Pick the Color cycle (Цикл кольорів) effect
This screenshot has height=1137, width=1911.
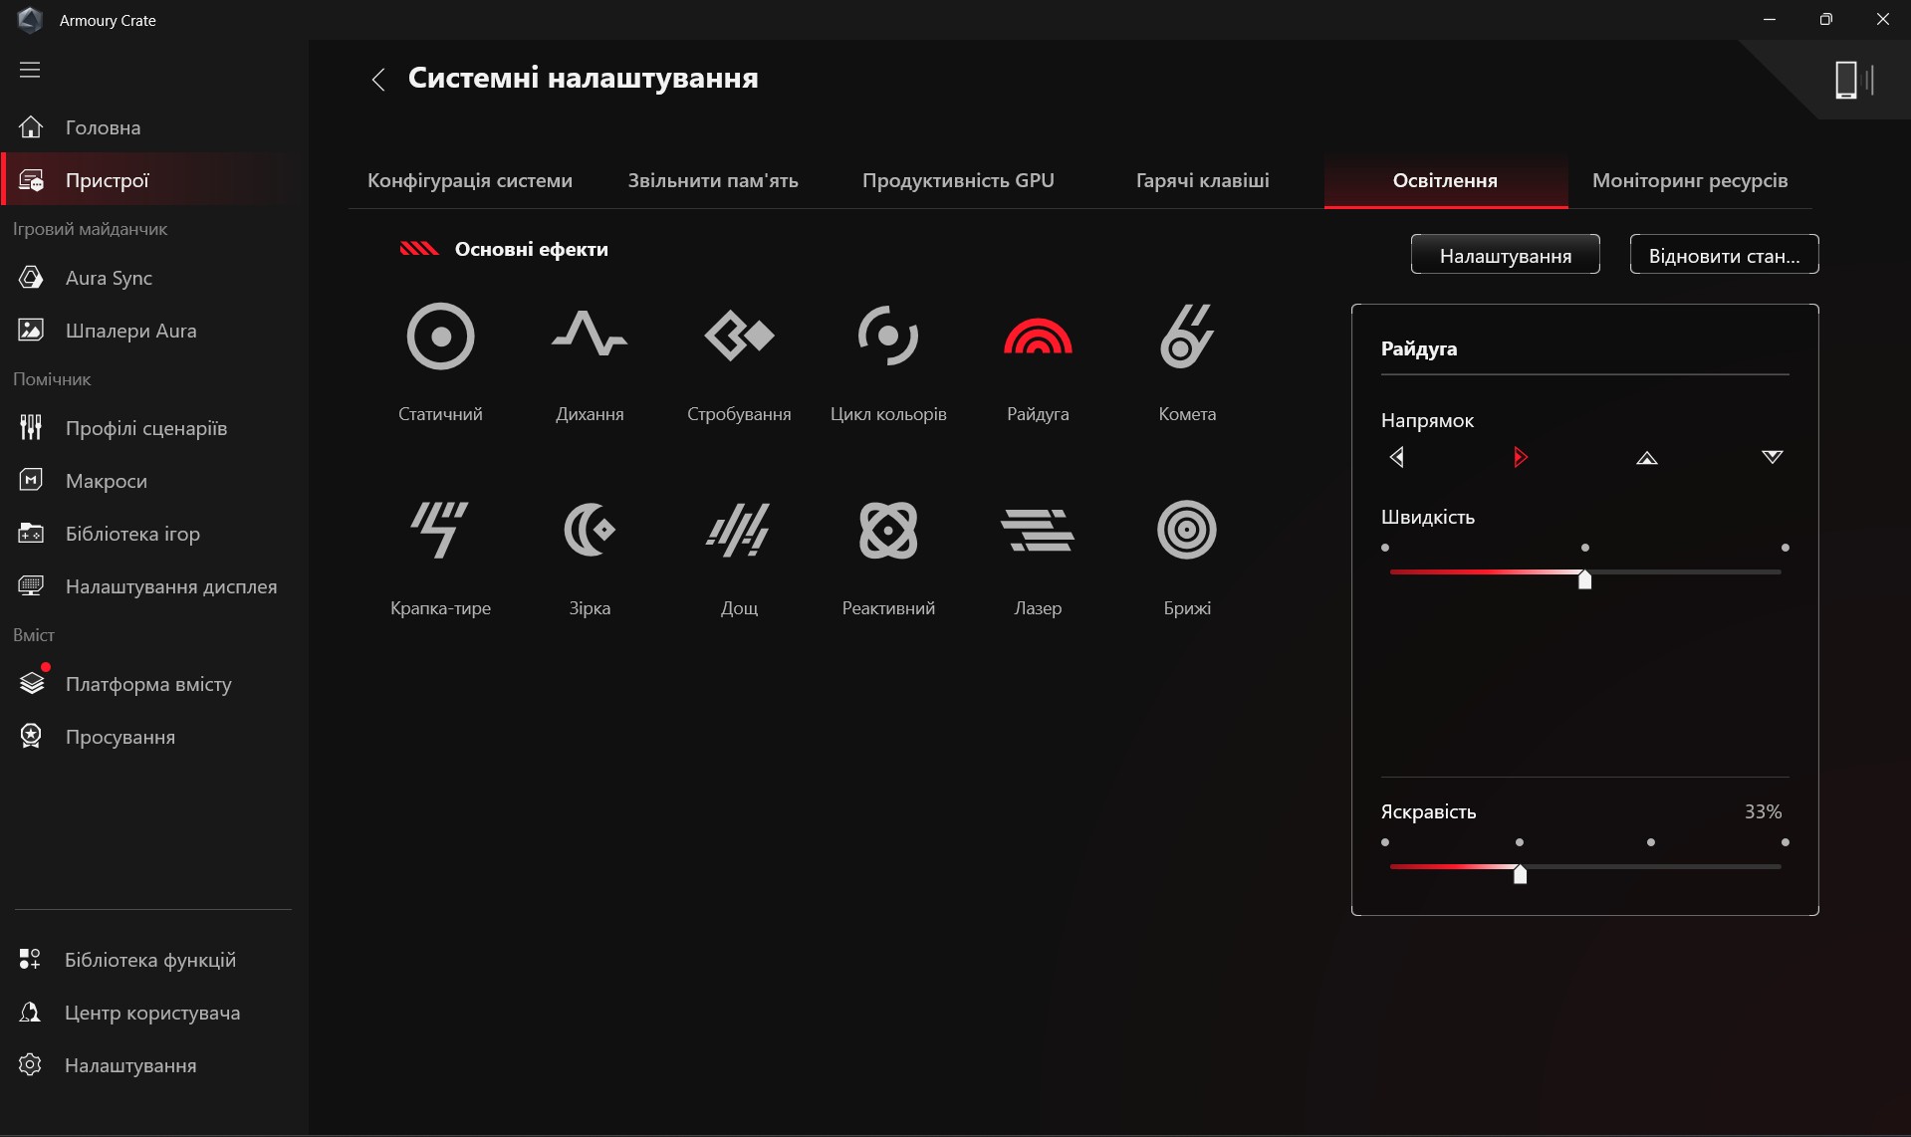coord(888,337)
